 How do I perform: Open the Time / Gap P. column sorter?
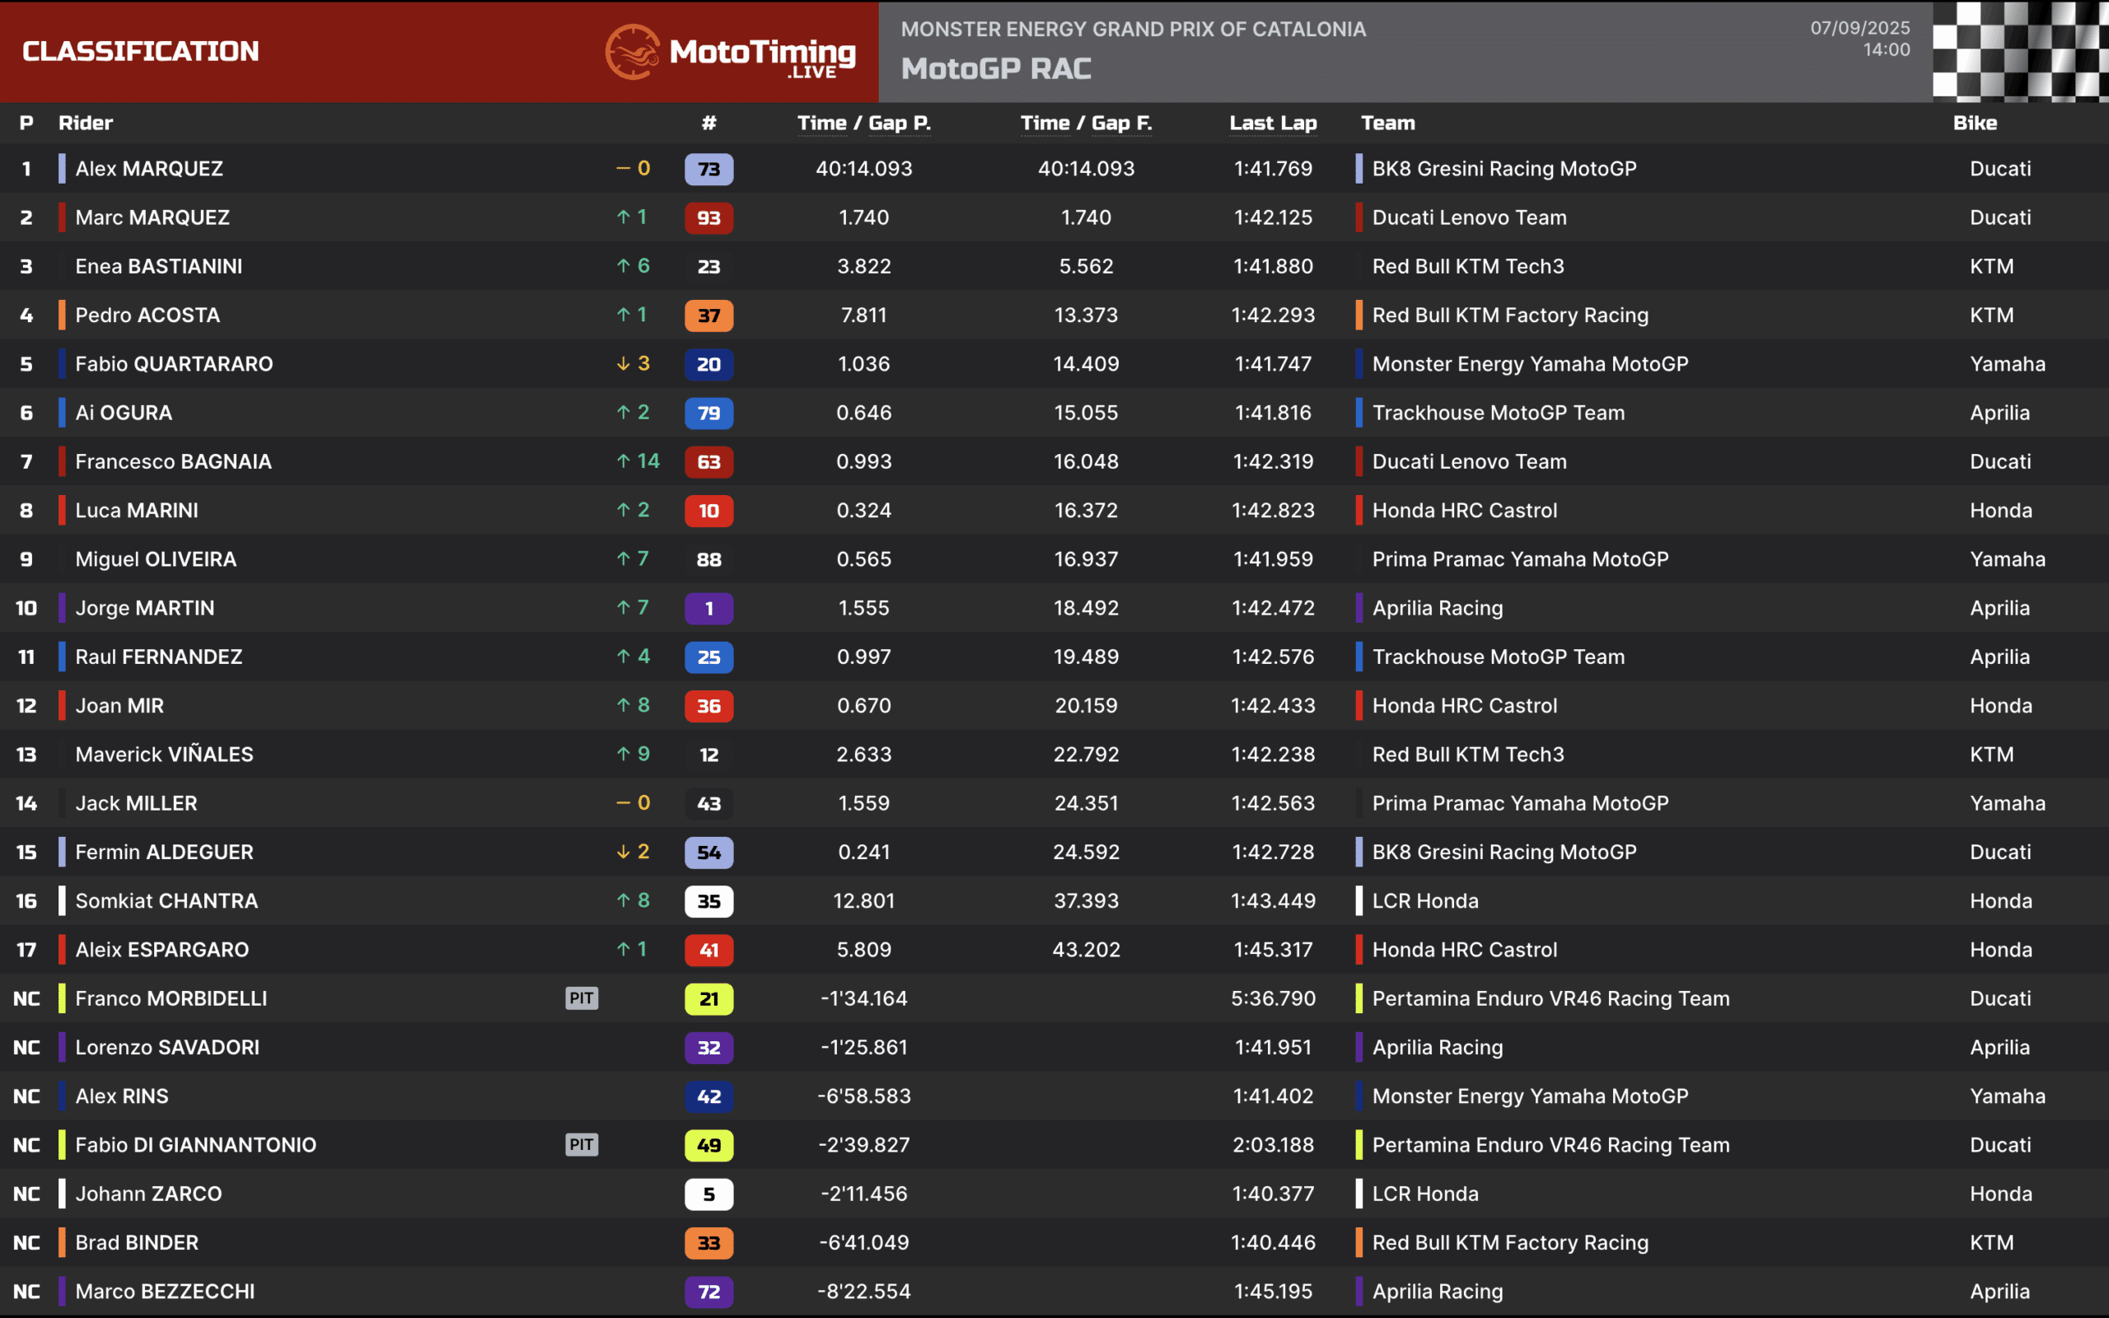click(x=863, y=123)
